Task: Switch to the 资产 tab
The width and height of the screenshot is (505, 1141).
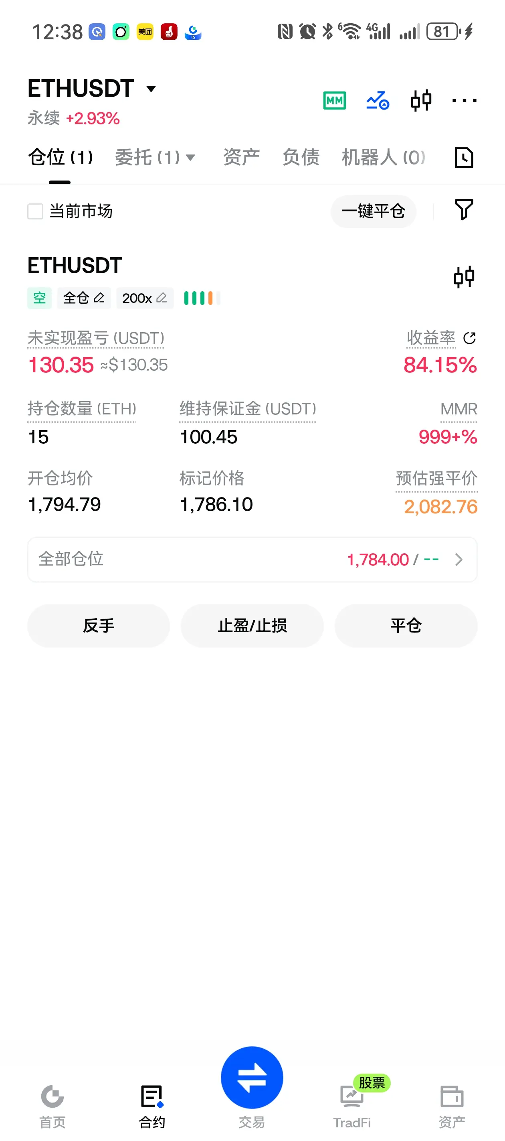Action: [x=241, y=157]
